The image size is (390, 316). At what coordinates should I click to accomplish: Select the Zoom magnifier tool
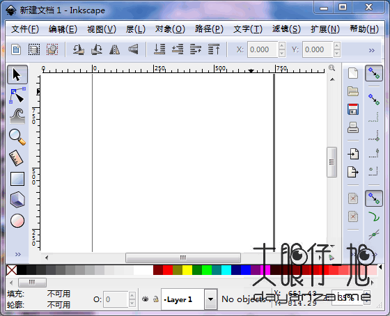click(x=17, y=137)
